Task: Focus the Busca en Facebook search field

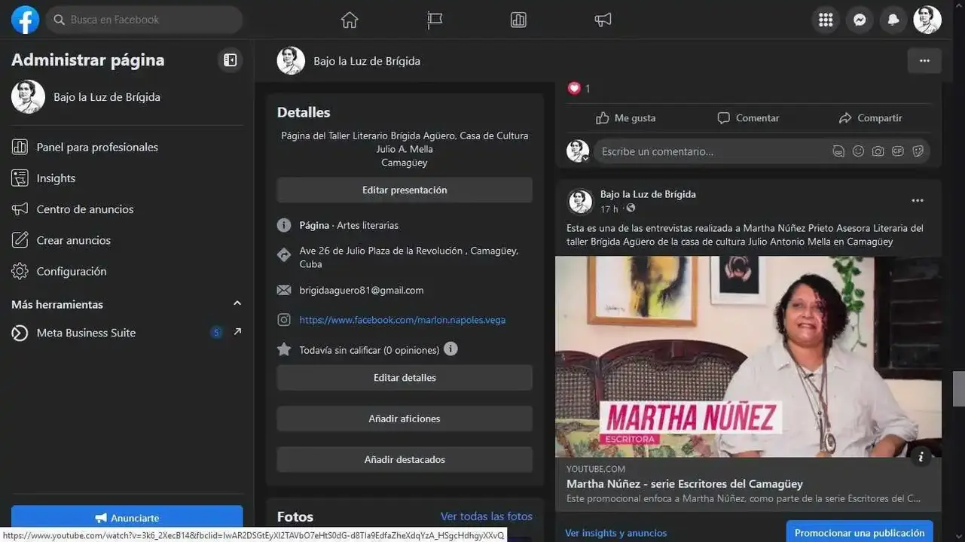Action: click(x=144, y=20)
